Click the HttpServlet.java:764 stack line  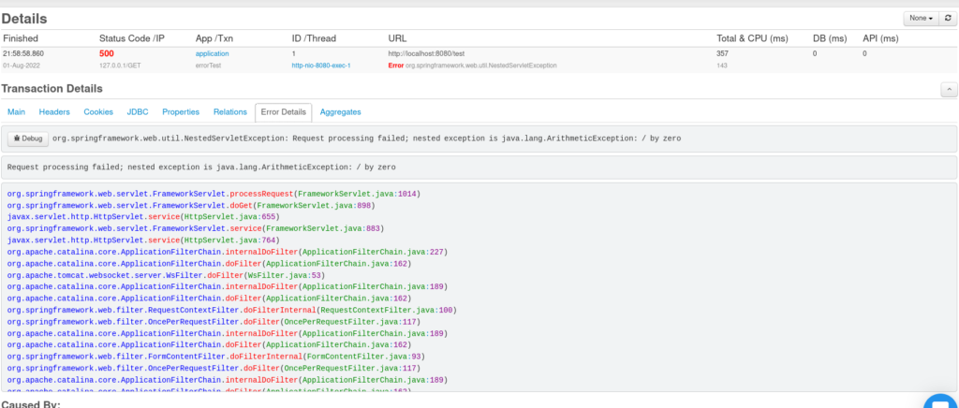coord(143,240)
